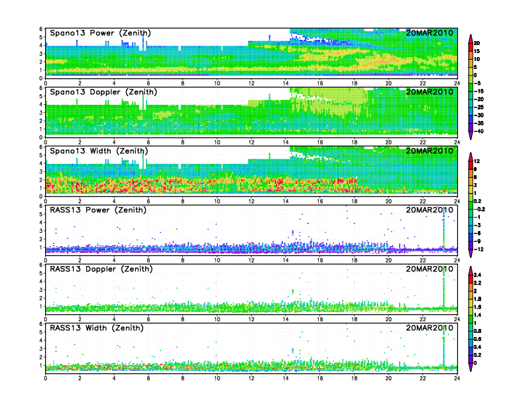Screen dimensions: 525x406
Task: Click y-axis tick '4' of RASS13 Power panel
Action: (41, 222)
